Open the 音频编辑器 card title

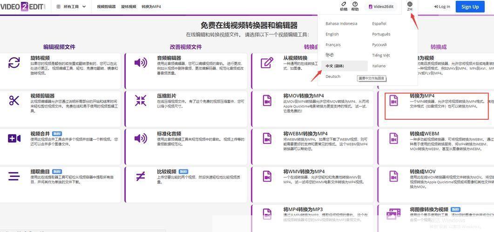coord(169,58)
